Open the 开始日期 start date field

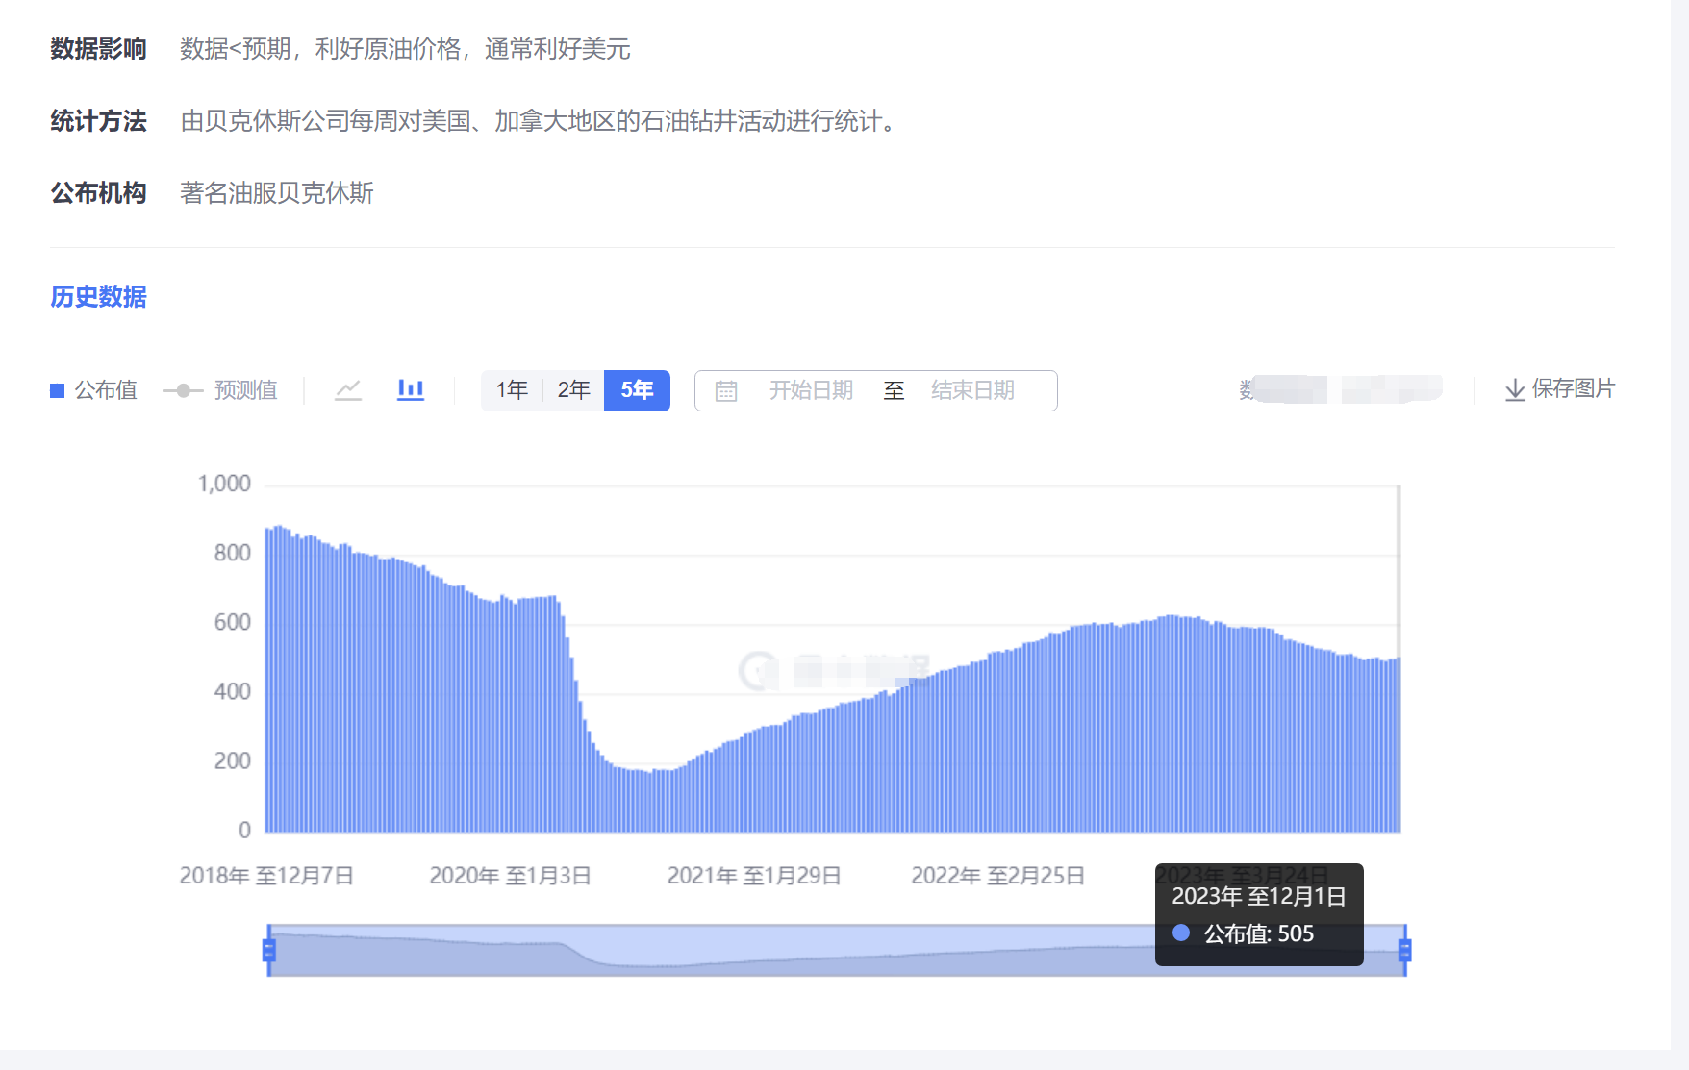pos(811,390)
